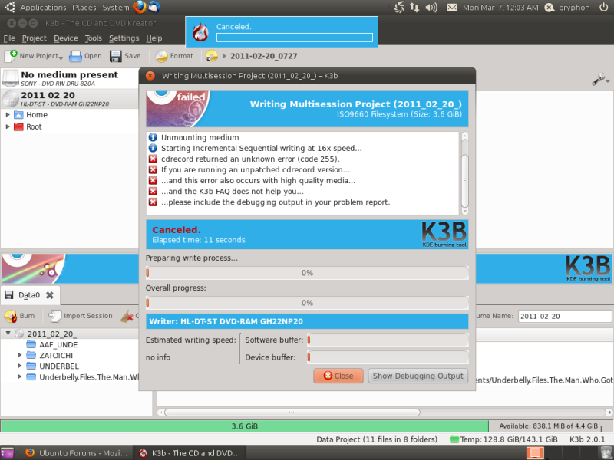Click the red Root folder icon

[x=18, y=127]
